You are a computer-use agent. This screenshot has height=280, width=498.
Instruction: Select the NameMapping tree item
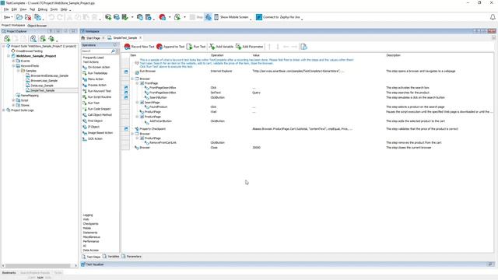[x=27, y=95]
